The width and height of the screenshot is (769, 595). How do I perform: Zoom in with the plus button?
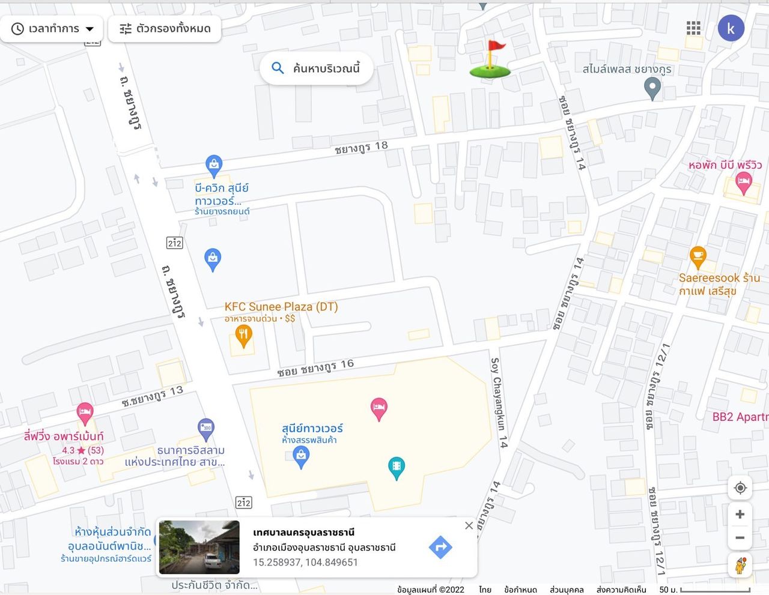point(740,514)
